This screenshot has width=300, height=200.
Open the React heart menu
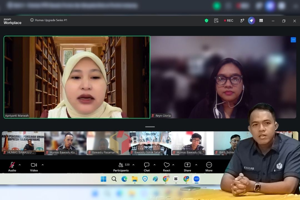coord(167,167)
